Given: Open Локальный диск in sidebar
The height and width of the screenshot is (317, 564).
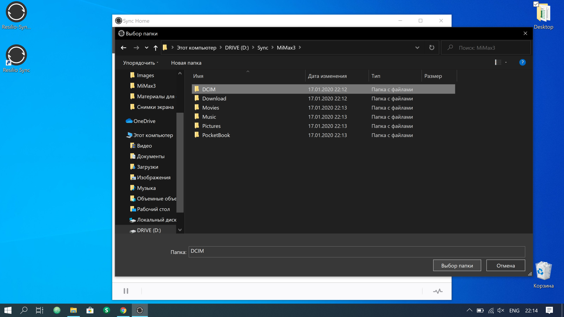Looking at the screenshot, I should [x=153, y=220].
